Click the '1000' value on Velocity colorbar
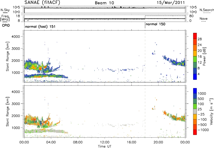 [202, 94]
